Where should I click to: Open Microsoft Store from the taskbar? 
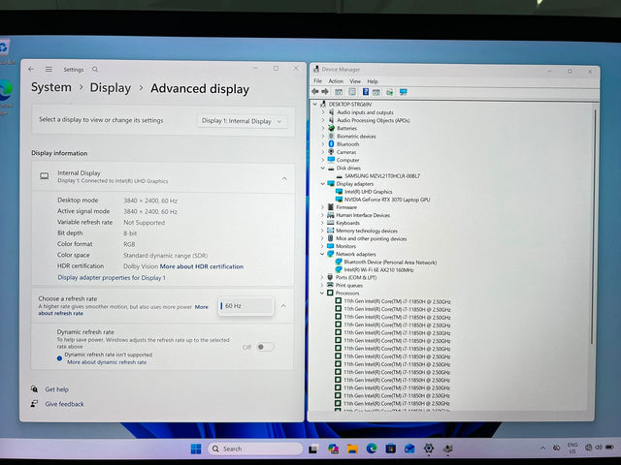tap(390, 449)
